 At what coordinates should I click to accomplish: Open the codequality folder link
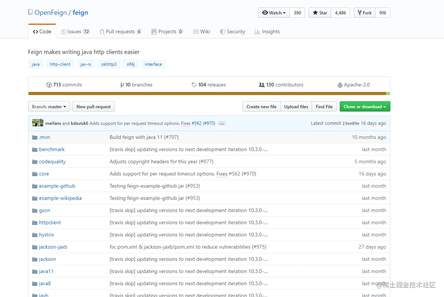tap(52, 161)
